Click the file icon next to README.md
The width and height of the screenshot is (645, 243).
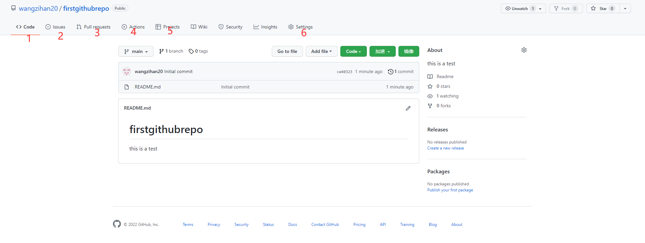(127, 87)
